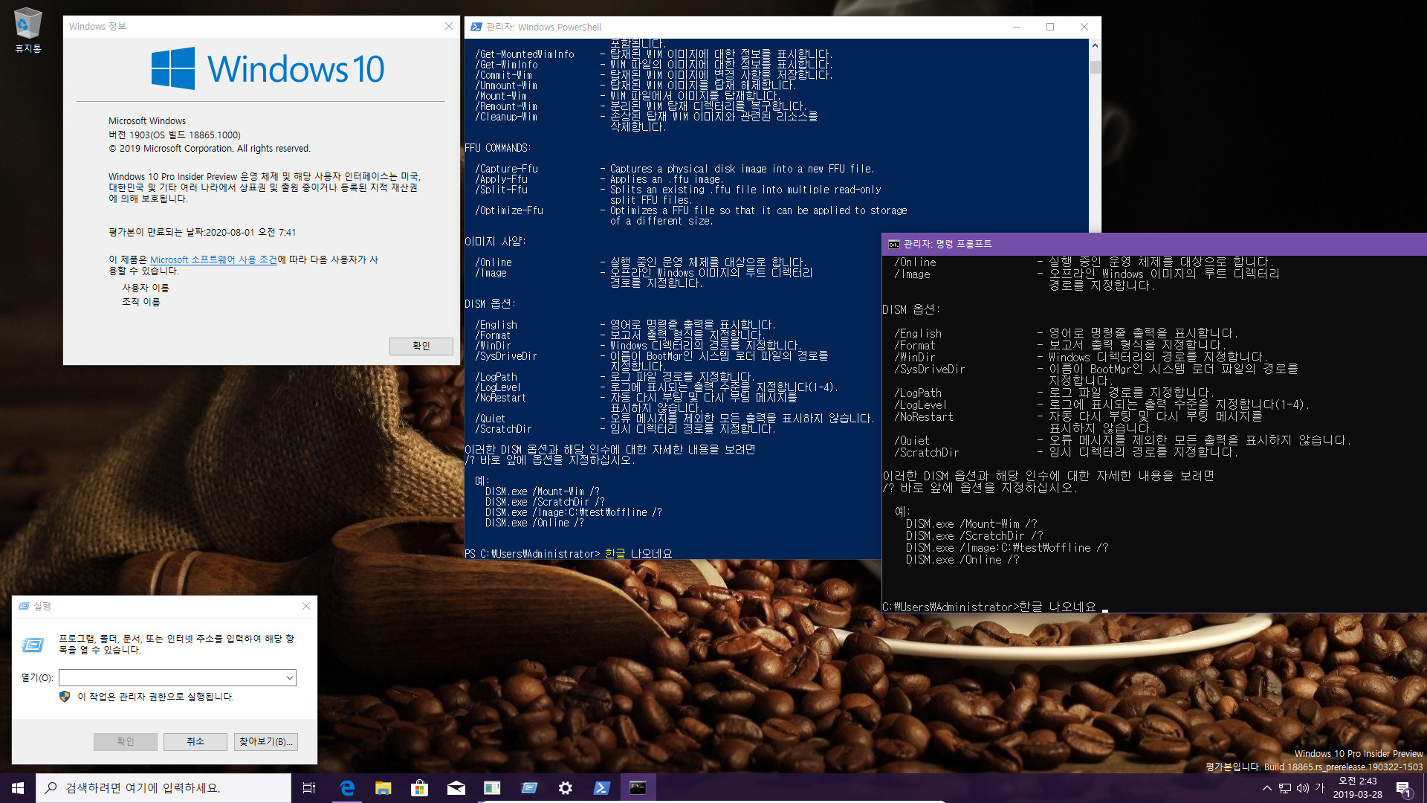This screenshot has height=803, width=1427.
Task: Switch to PowerShell via its taskbar icon
Action: point(602,788)
